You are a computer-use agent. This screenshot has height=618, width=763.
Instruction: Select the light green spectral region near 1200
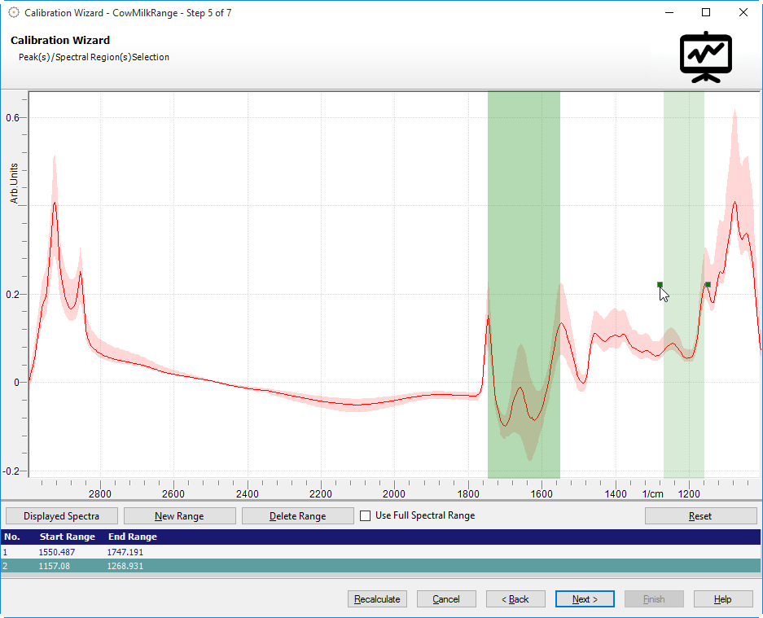click(x=683, y=204)
